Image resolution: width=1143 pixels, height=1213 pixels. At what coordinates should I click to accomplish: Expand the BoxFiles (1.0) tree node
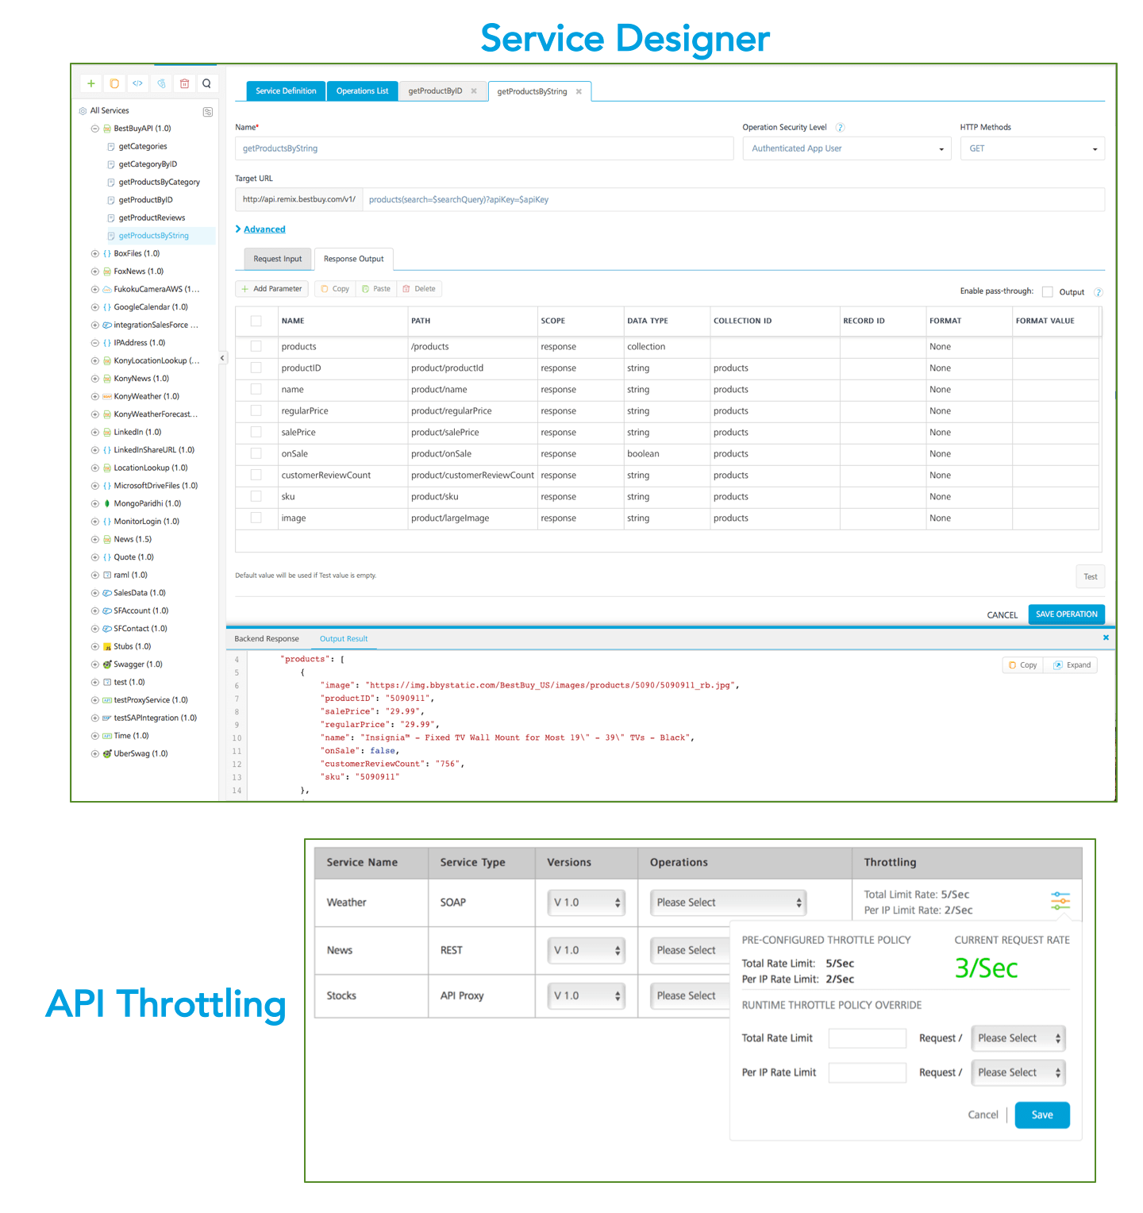95,254
